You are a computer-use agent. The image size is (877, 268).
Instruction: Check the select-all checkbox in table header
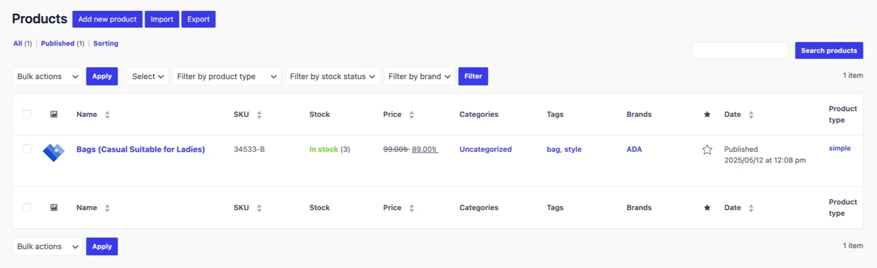(x=27, y=114)
